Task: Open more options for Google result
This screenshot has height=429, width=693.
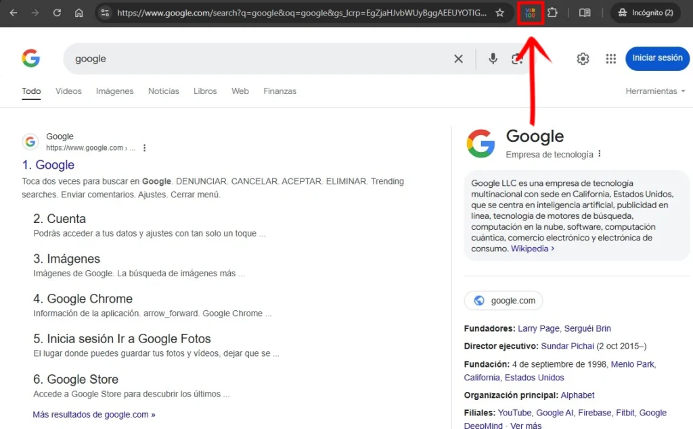Action: tap(144, 148)
